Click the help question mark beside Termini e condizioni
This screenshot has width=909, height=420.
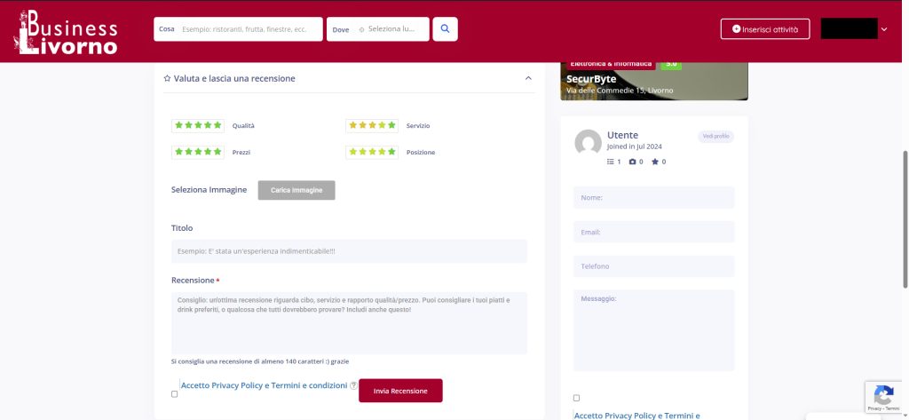coord(353,385)
